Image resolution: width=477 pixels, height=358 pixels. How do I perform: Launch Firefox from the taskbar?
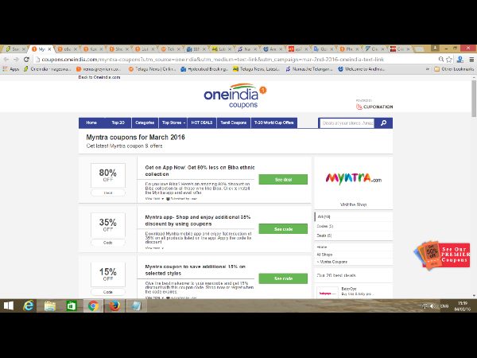(114, 305)
